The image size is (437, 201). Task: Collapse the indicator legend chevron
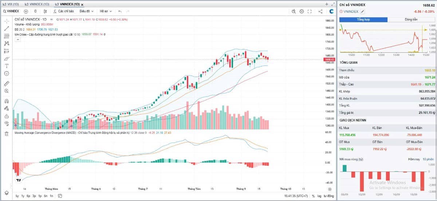[x=17, y=40]
